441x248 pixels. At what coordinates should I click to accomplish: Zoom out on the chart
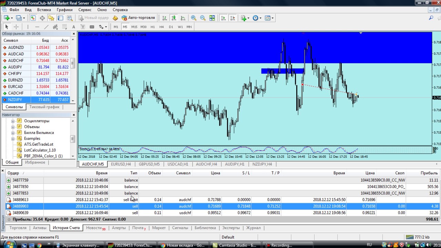pos(203,18)
